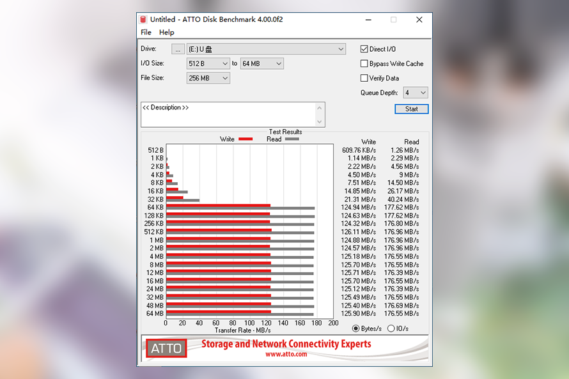Enable the Verify Data checkbox

tap(364, 79)
